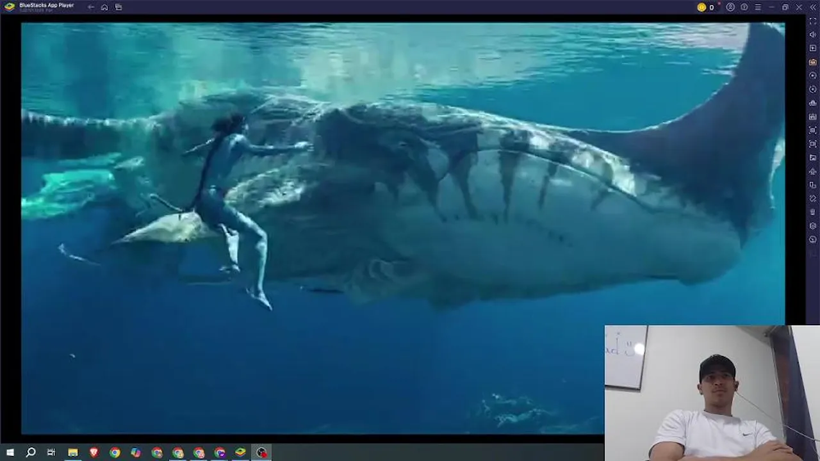This screenshot has width=820, height=461.
Task: Open File Explorer from the taskbar
Action: pyautogui.click(x=73, y=453)
